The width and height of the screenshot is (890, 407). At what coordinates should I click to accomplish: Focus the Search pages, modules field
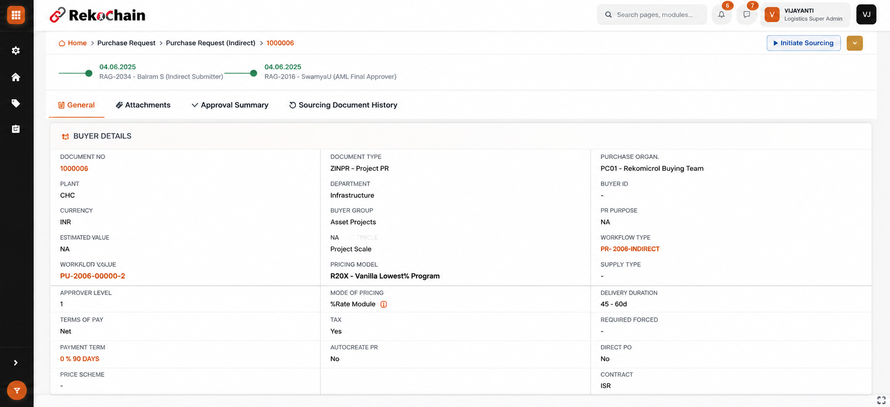(x=652, y=14)
